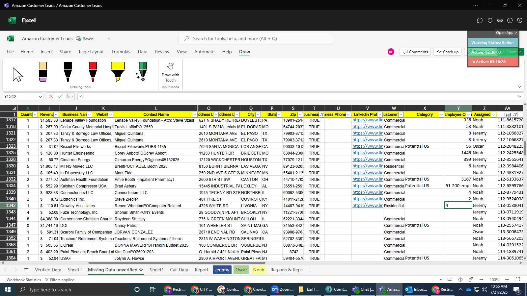
Task: Click the formula bar input showing 4
Action: [296, 96]
